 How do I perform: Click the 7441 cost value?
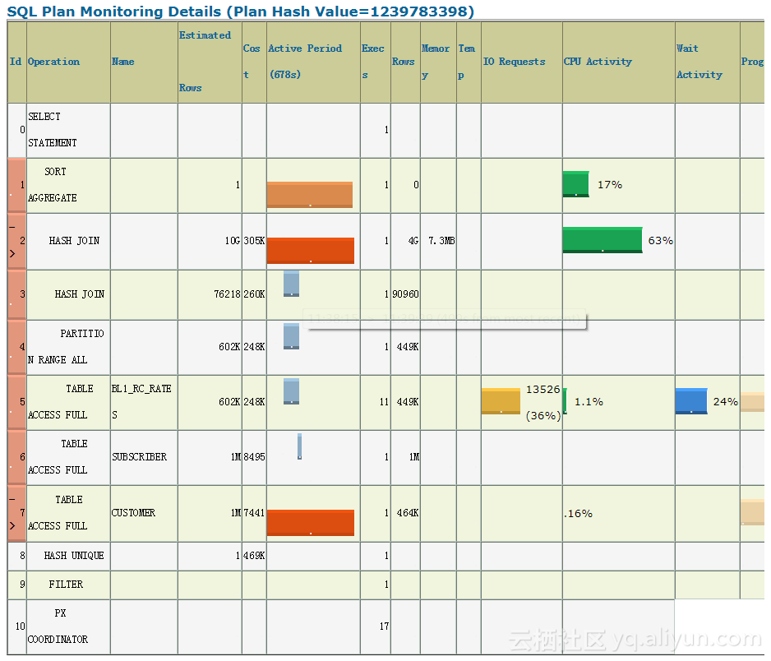click(x=254, y=513)
